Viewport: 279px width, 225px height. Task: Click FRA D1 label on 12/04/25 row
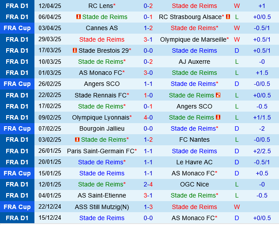pos(17,6)
